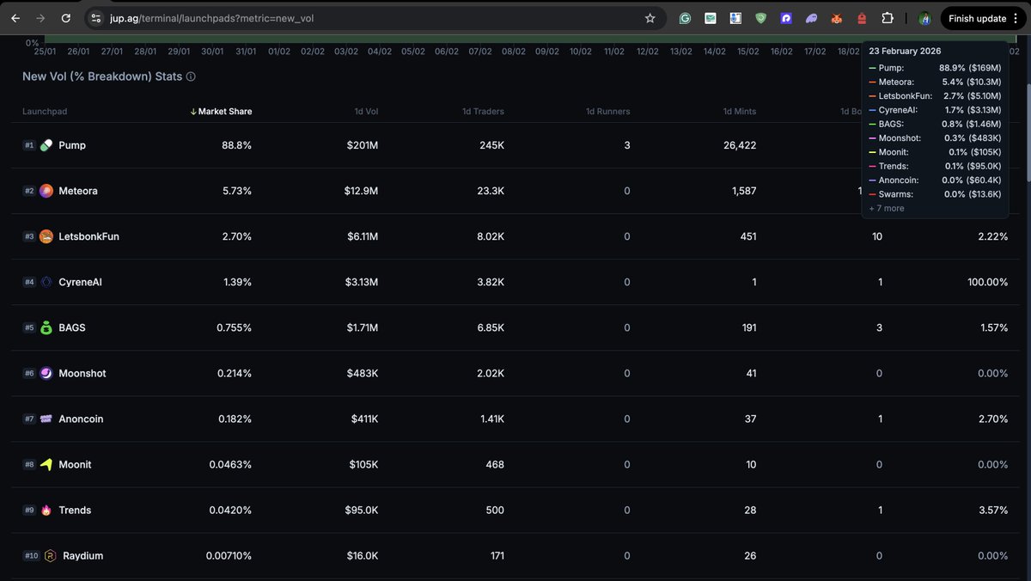
Task: Select the Raydium launchpad name
Action: pyautogui.click(x=82, y=556)
